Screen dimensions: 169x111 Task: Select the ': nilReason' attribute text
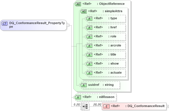pyautogui.click(x=106, y=97)
